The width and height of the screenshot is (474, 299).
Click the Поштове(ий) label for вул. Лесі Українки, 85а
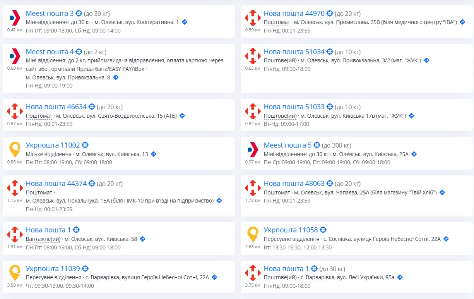coord(280,277)
